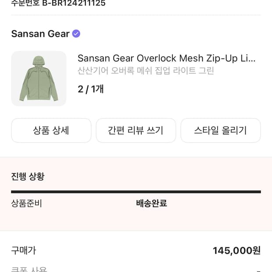Tap the 진행 상황 section heading
This screenshot has height=272, width=272.
[28, 176]
